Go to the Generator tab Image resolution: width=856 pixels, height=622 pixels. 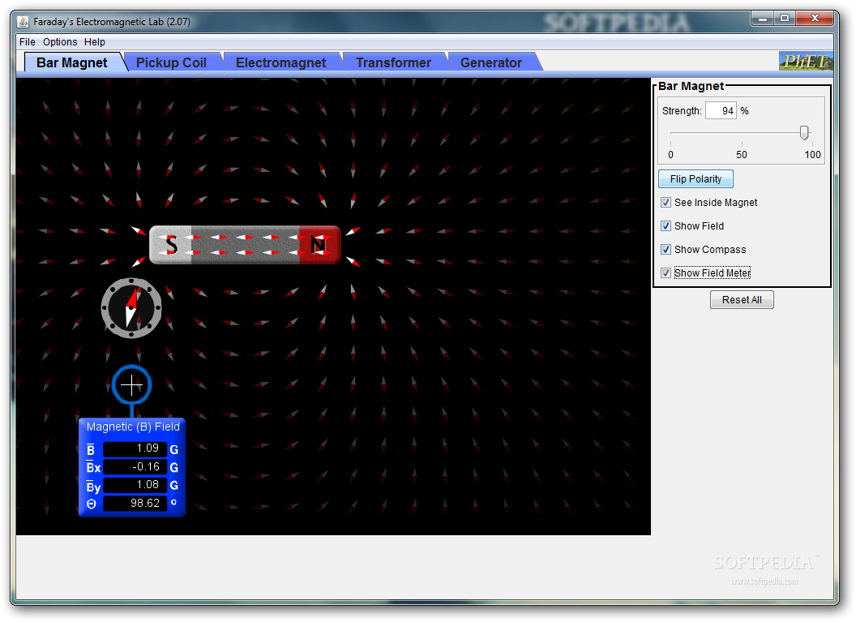[x=490, y=62]
